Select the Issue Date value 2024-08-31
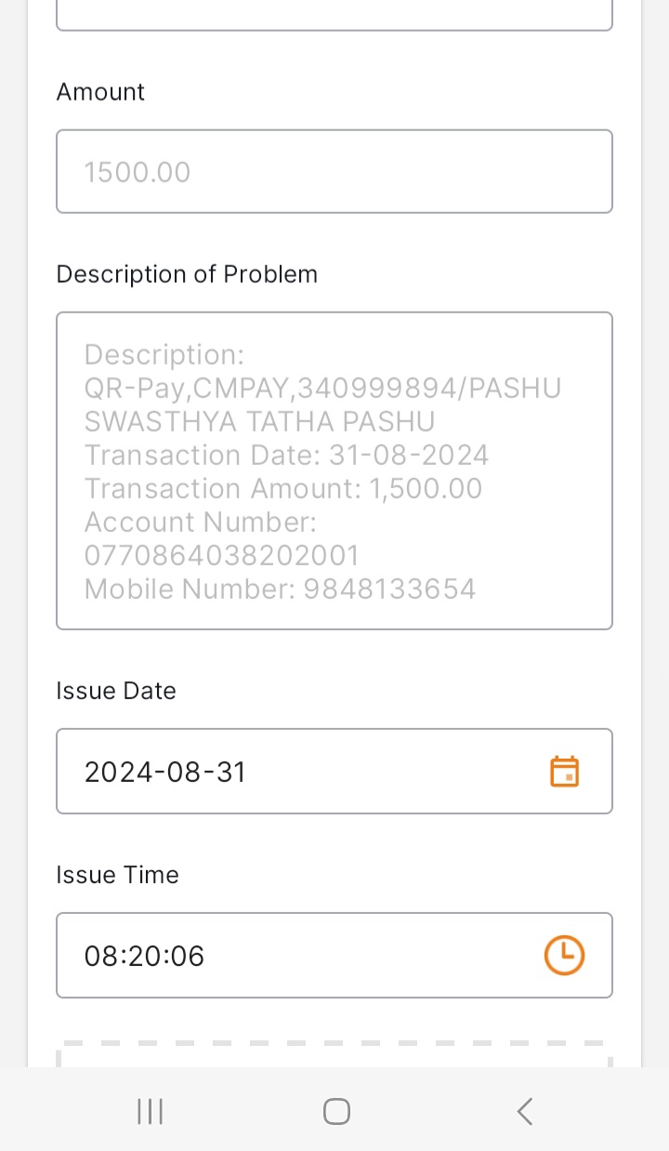The height and width of the screenshot is (1151, 669). (x=165, y=772)
